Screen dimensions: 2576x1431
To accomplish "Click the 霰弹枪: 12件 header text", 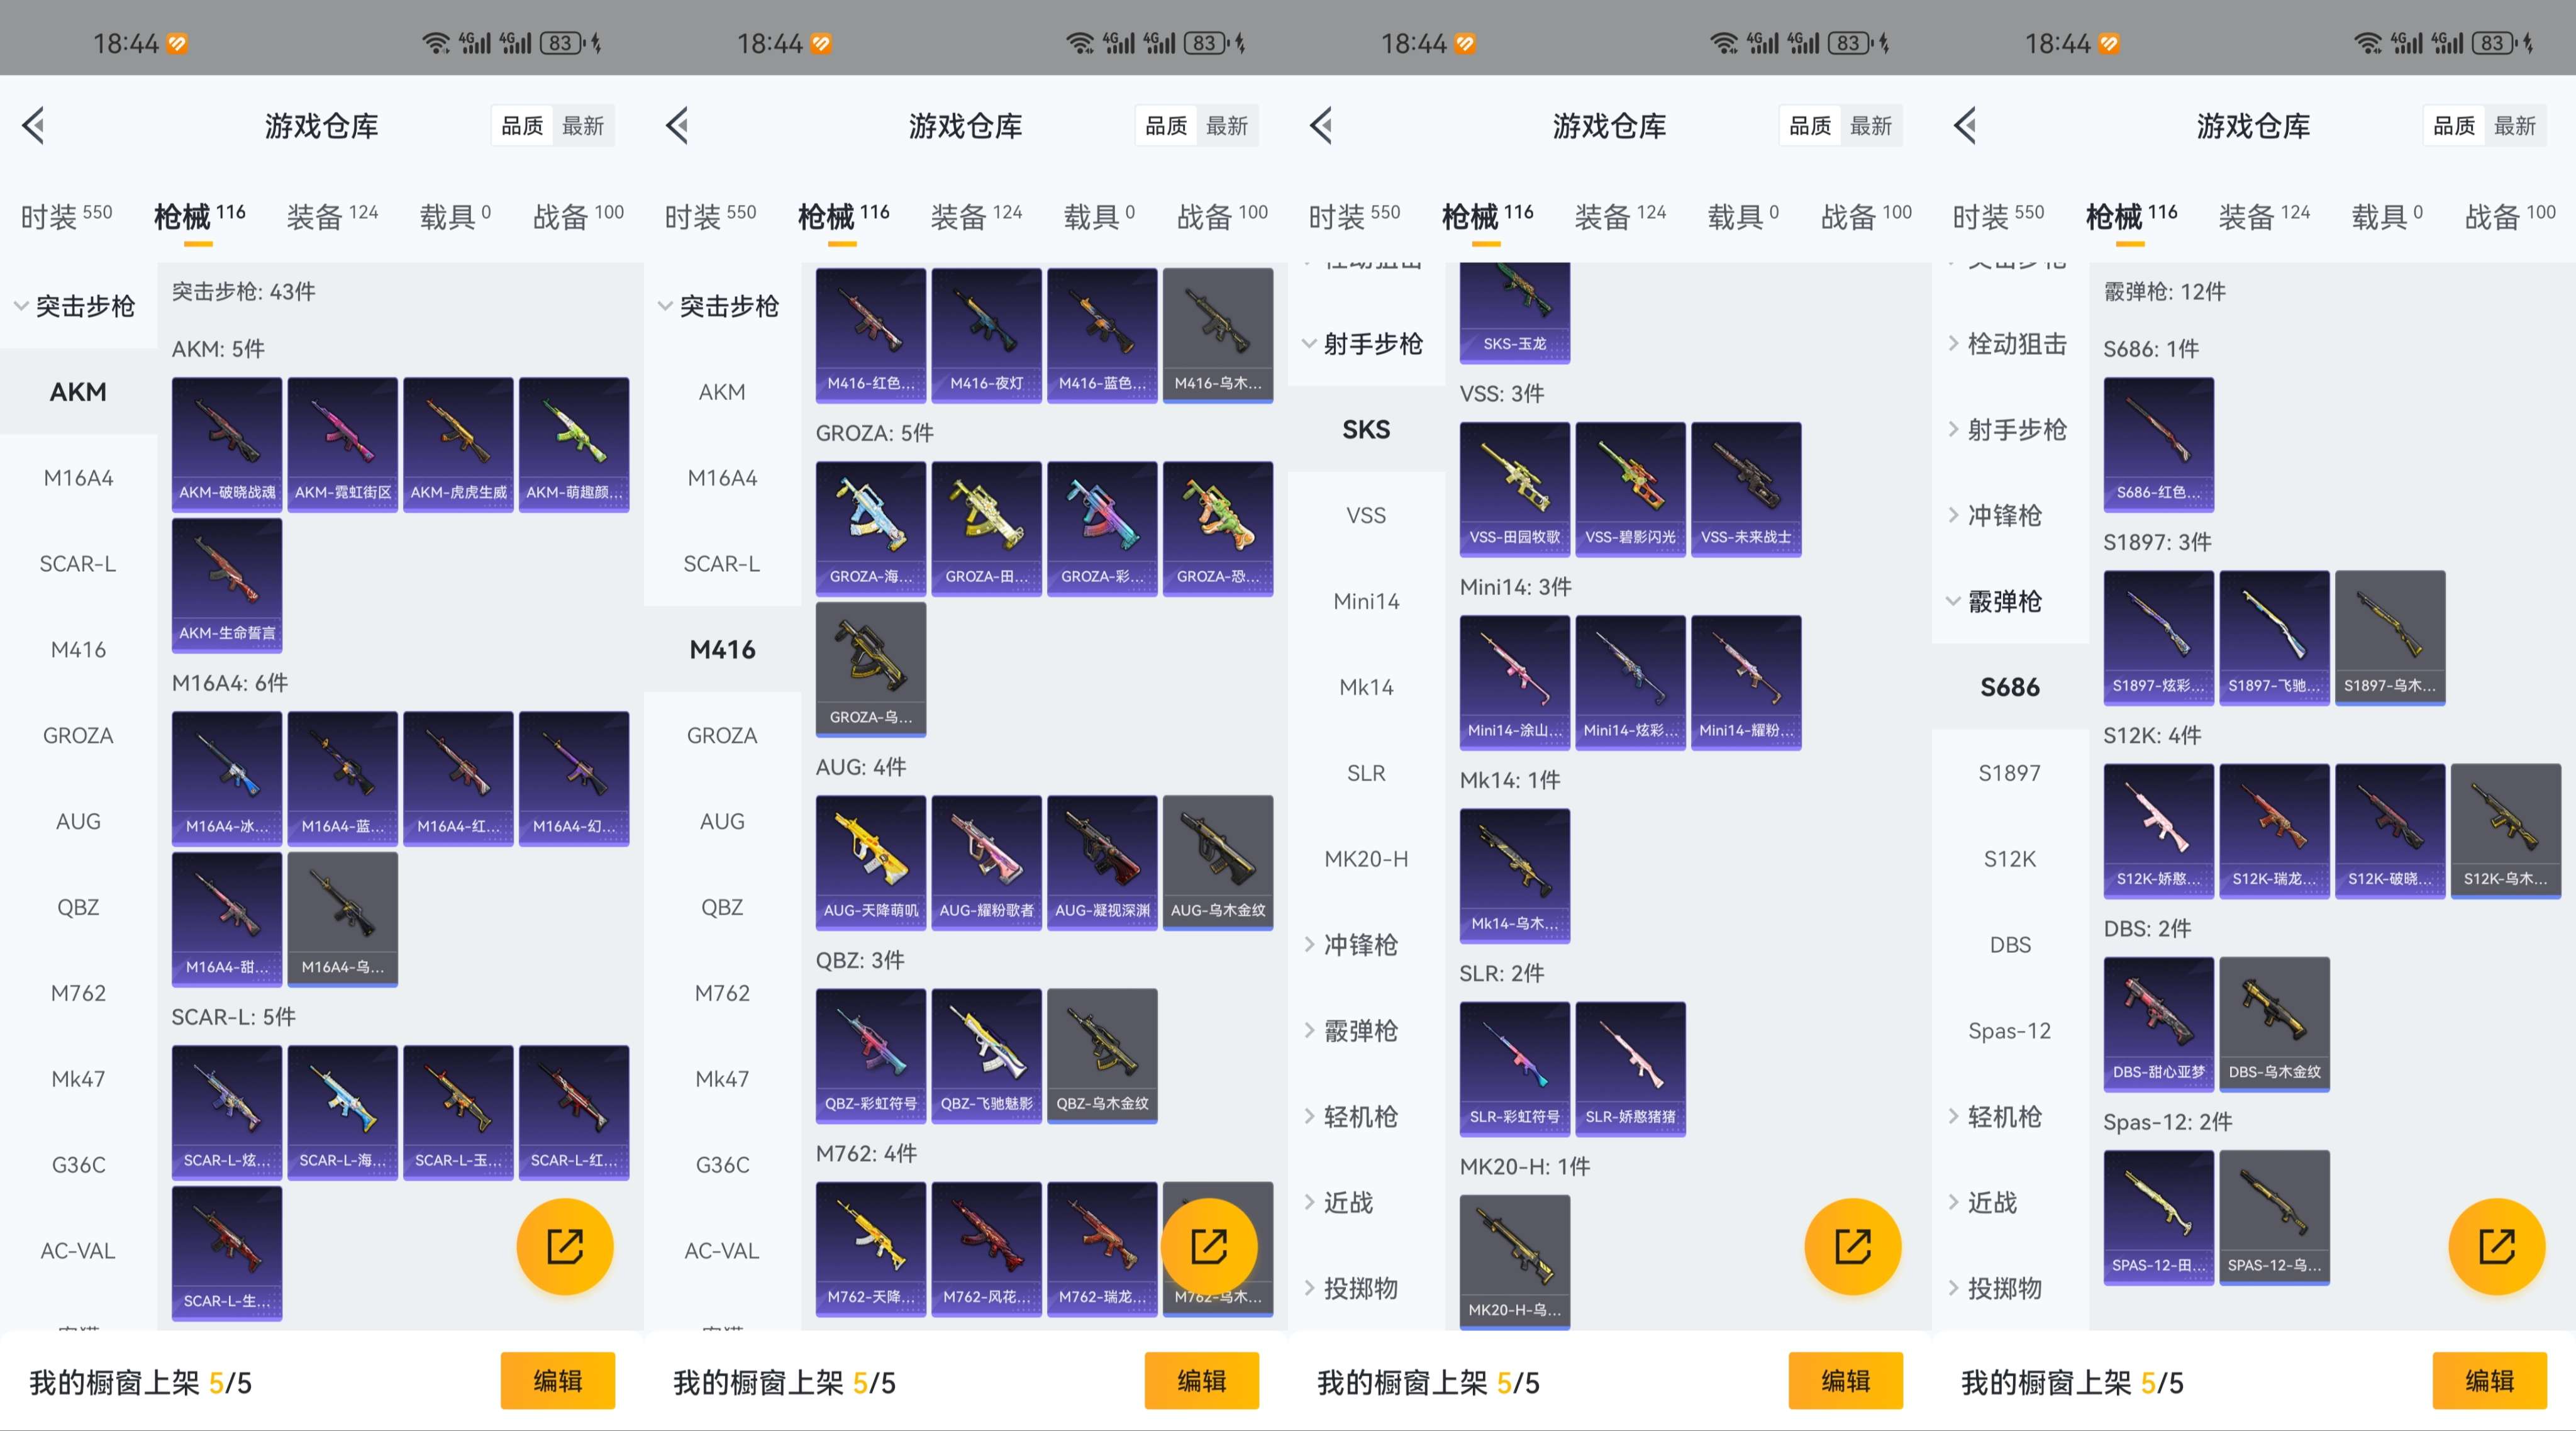I will [x=2165, y=292].
